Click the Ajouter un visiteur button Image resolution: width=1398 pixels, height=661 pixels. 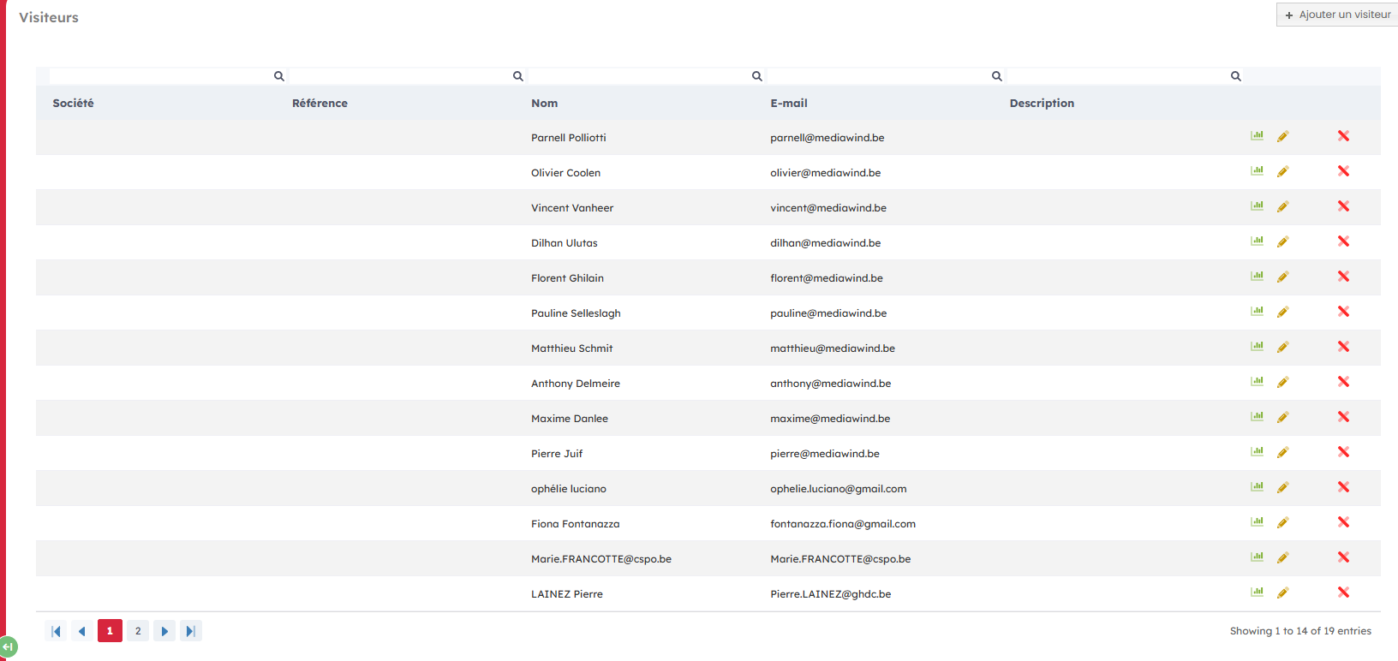click(x=1337, y=15)
